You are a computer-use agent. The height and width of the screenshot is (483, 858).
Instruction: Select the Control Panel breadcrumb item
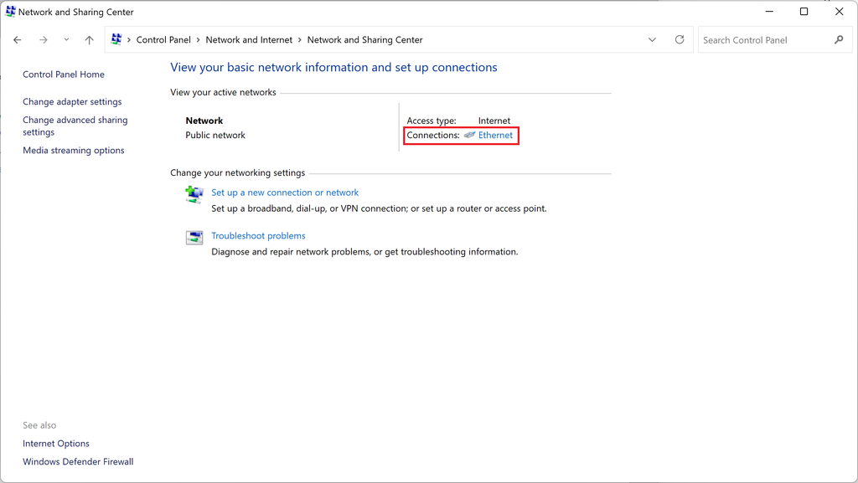[x=163, y=40]
